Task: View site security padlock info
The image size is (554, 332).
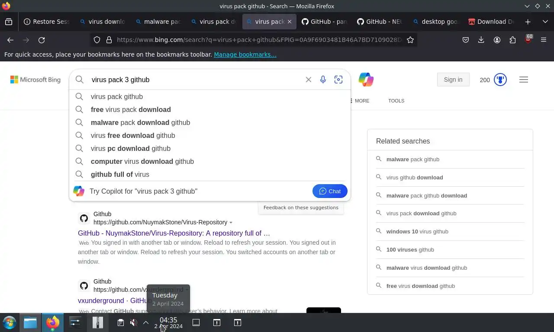Action: point(109,40)
